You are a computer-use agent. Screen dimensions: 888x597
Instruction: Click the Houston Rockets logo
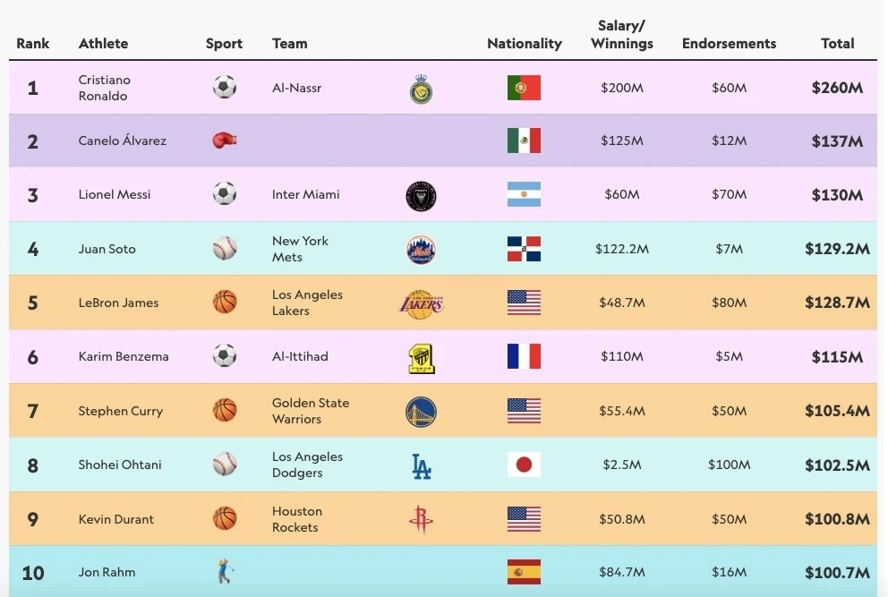pos(421,519)
